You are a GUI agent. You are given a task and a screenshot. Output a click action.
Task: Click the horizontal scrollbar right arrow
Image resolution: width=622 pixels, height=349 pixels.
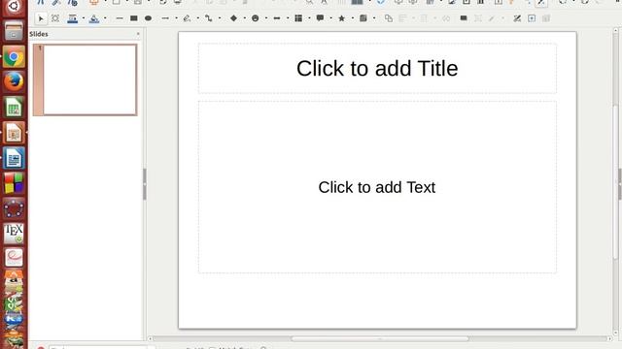coord(609,338)
